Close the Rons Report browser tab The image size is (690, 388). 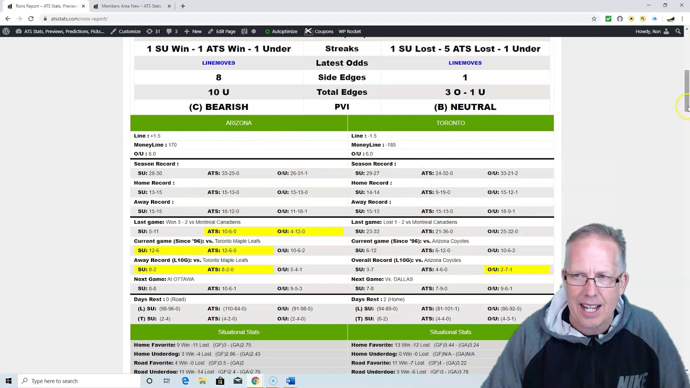83,6
